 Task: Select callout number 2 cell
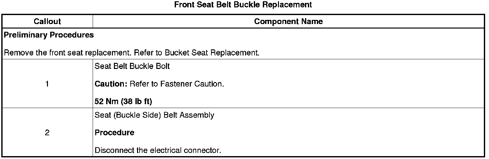[47, 132]
